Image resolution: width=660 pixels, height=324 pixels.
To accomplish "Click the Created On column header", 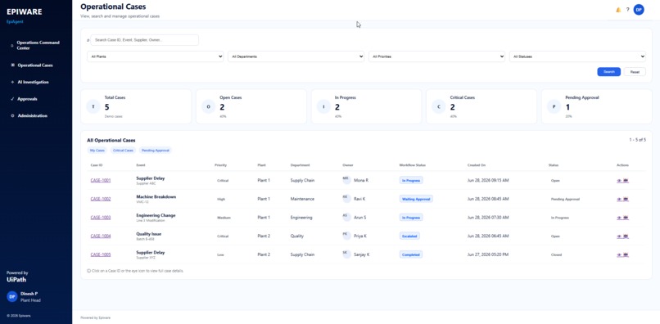I will point(477,165).
